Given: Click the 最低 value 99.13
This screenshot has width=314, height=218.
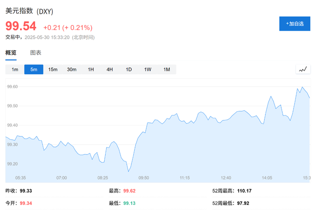Looking at the screenshot, I should tap(129, 203).
